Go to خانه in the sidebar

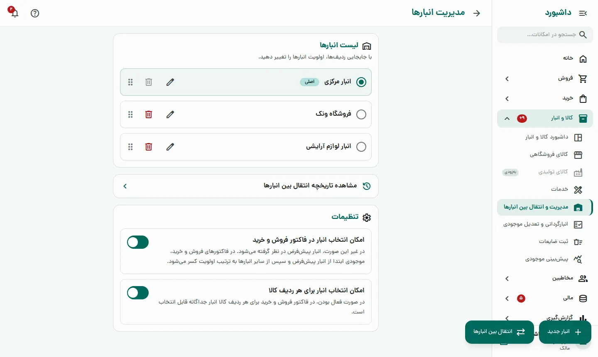pyautogui.click(x=545, y=59)
